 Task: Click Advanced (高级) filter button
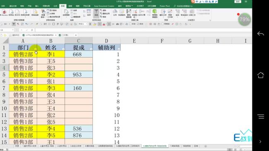pyautogui.click(x=103, y=17)
